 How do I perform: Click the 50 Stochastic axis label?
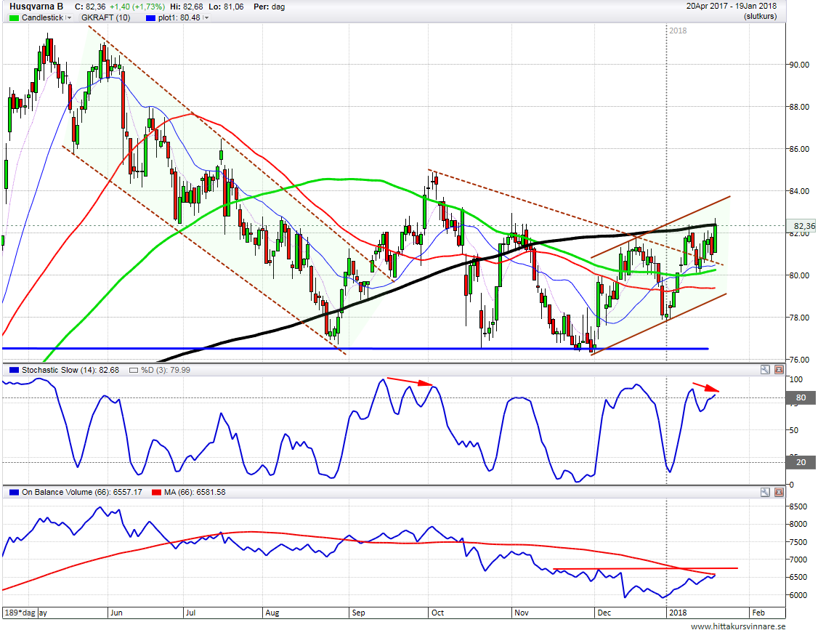[794, 431]
